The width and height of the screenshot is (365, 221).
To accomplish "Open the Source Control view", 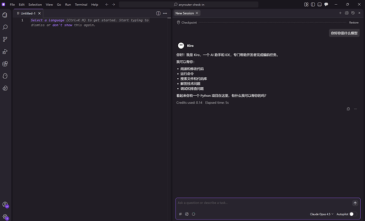I will point(5,39).
